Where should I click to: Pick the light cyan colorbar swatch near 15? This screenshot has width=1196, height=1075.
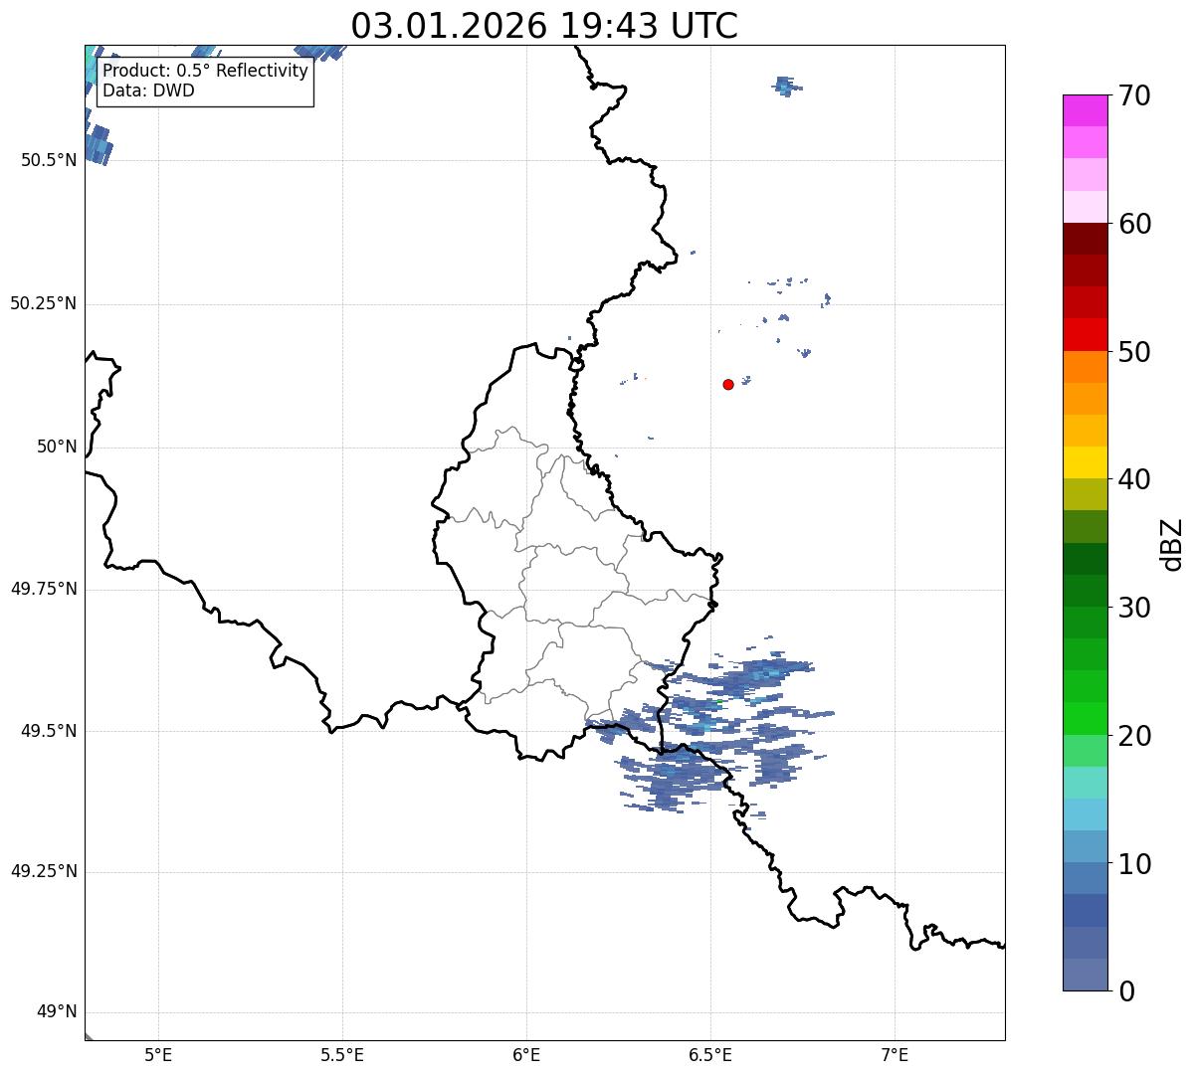click(x=1085, y=783)
